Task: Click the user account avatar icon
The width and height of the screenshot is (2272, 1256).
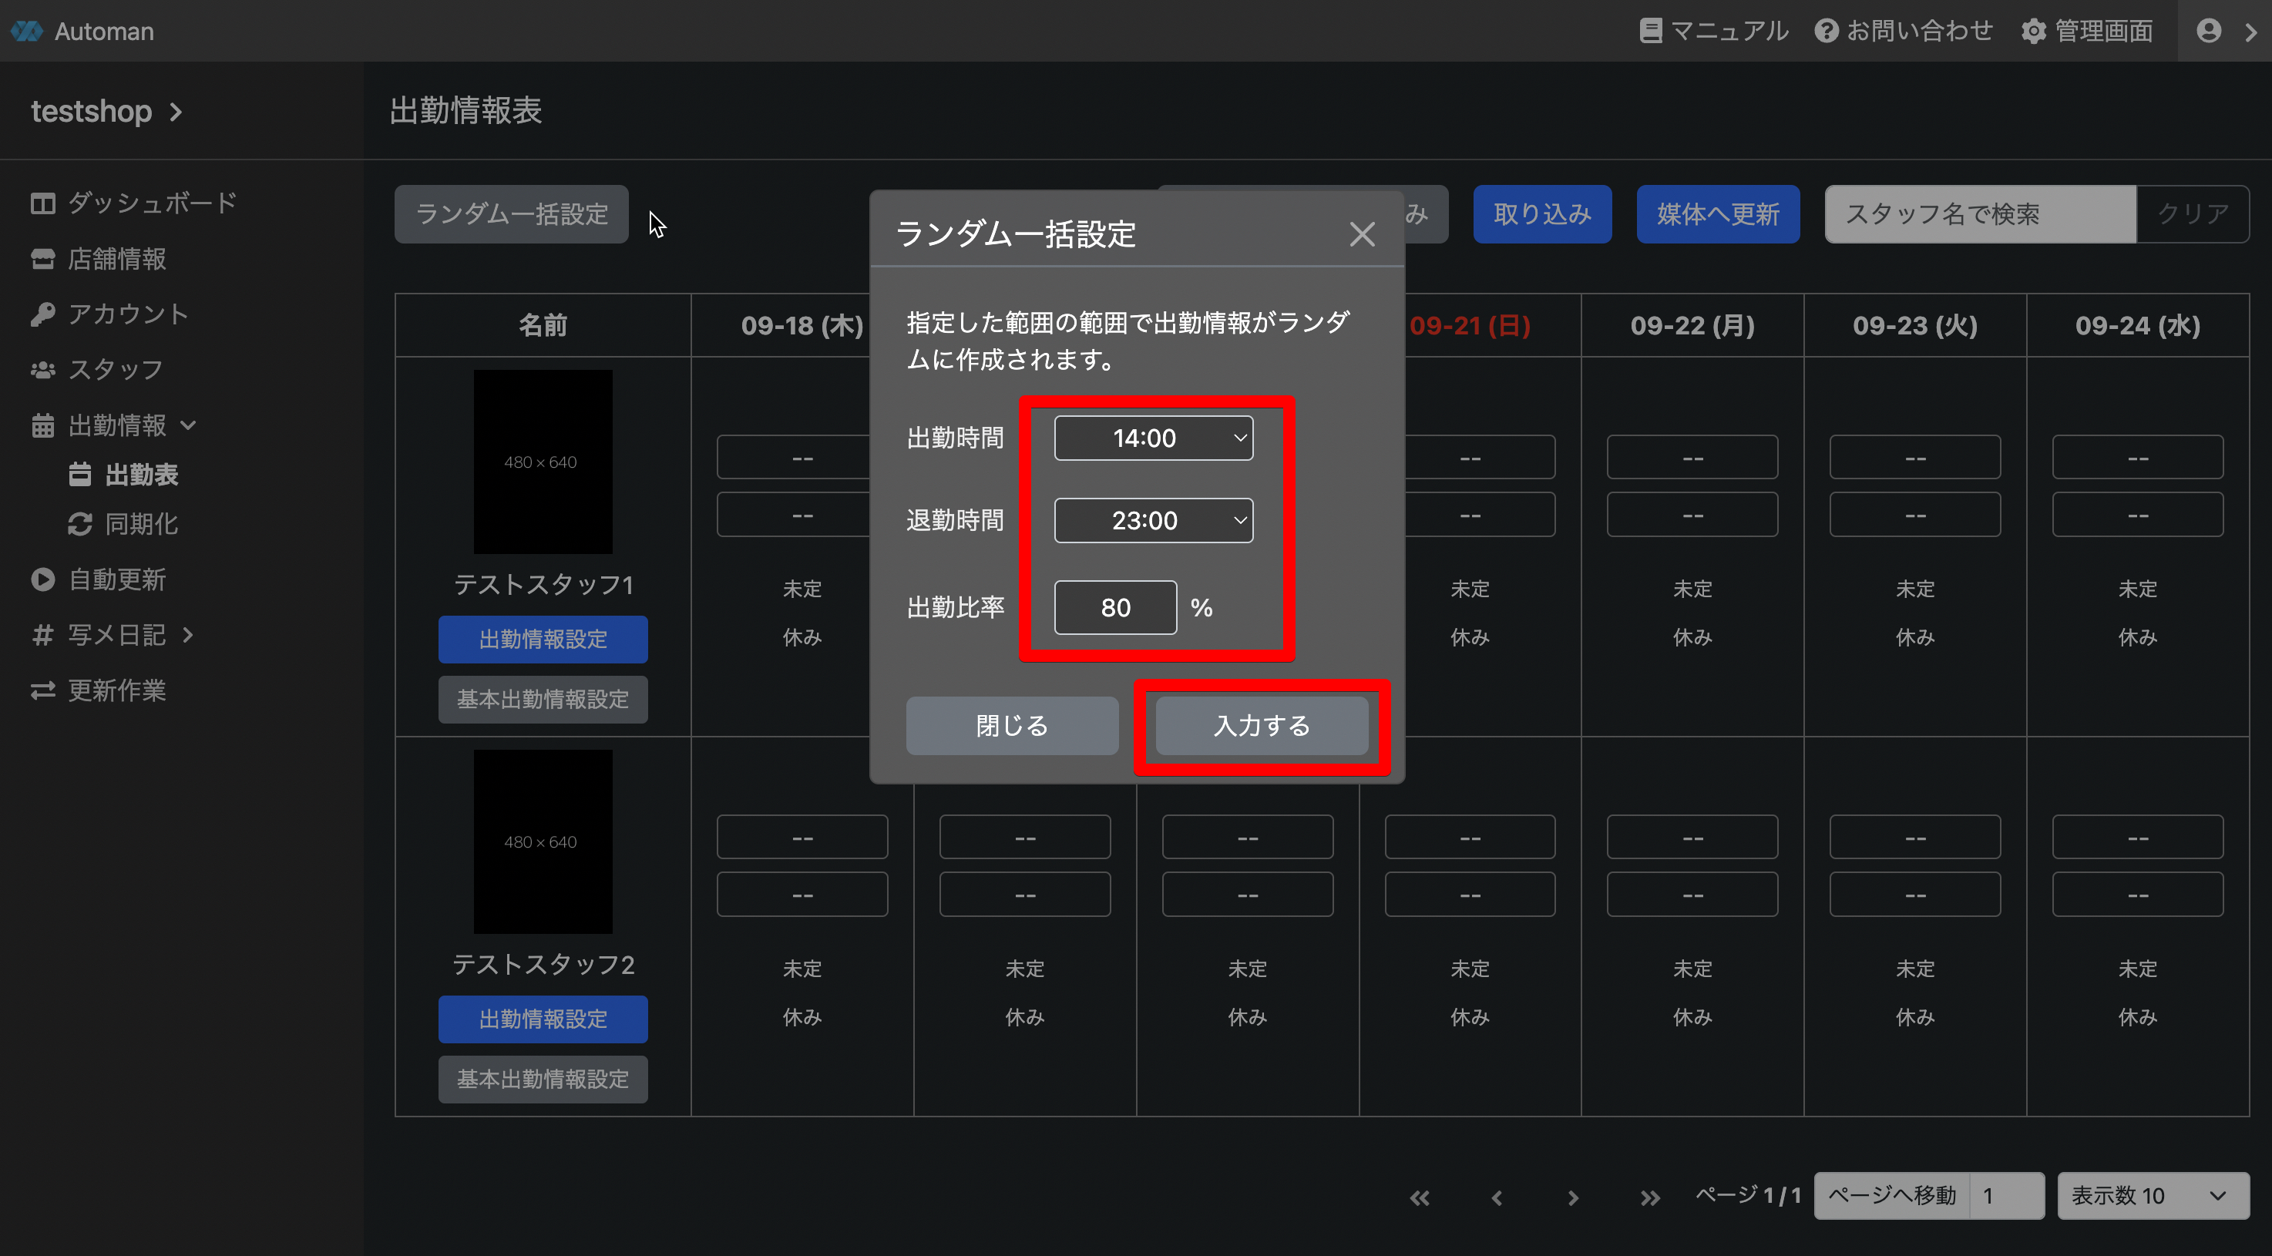Action: (x=2209, y=31)
